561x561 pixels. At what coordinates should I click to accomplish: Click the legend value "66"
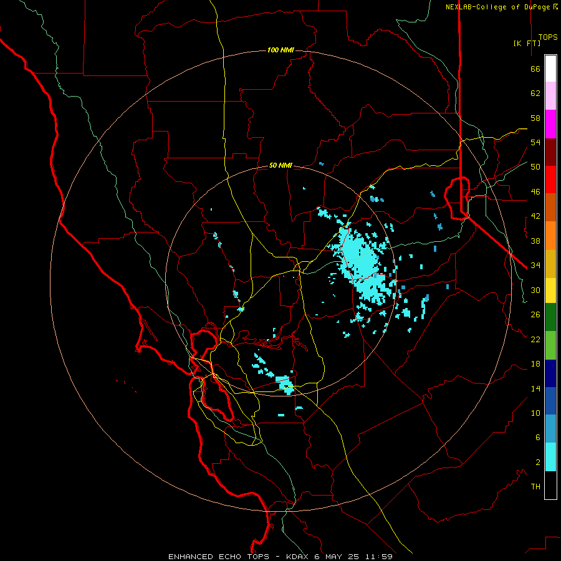pyautogui.click(x=535, y=69)
